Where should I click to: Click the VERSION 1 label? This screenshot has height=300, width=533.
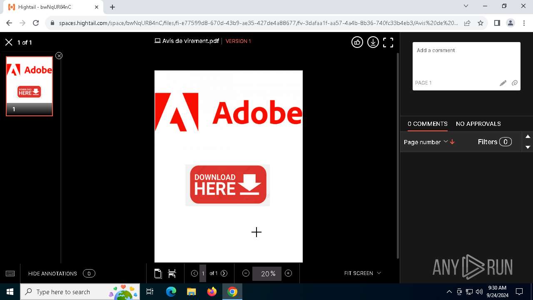[238, 41]
